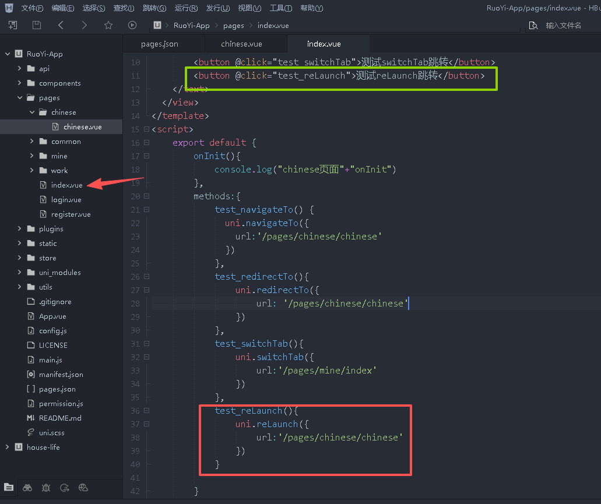Fold the test_reLaunch function at line 36
This screenshot has width=601, height=504.
(x=146, y=411)
